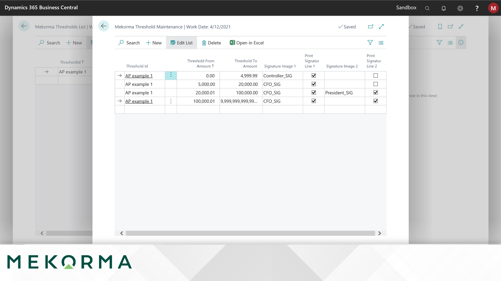Open Threshold To Amount column header menu
Image resolution: width=501 pixels, height=281 pixels.
[246, 64]
